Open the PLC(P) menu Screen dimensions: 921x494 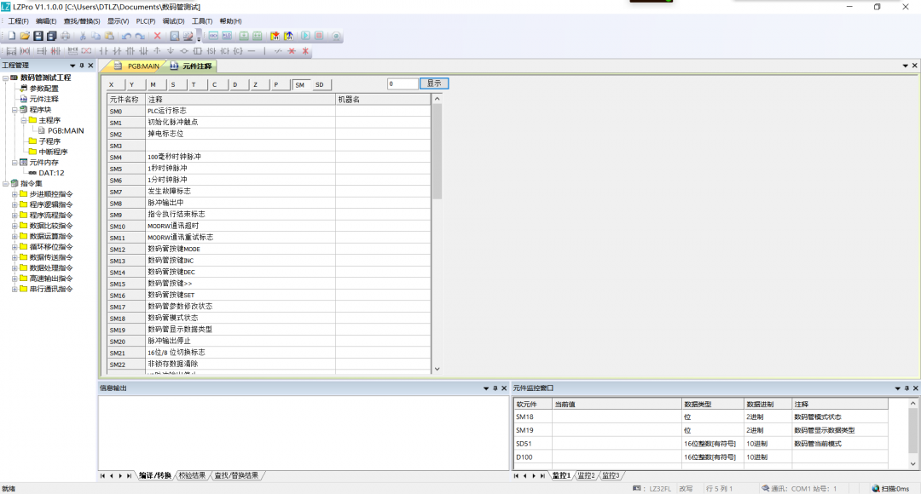(x=146, y=20)
